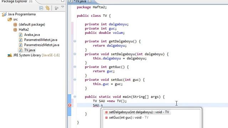The width and height of the screenshot is (228, 128).
Task: Open Araba.java in the tree
Action: click(x=32, y=35)
